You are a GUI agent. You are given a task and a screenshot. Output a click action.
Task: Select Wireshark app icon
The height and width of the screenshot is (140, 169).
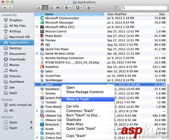[42, 124]
